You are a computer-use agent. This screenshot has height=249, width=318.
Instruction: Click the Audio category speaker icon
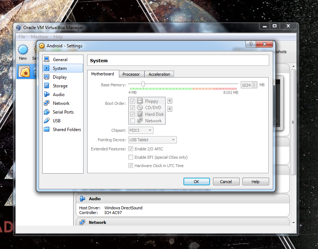[47, 94]
